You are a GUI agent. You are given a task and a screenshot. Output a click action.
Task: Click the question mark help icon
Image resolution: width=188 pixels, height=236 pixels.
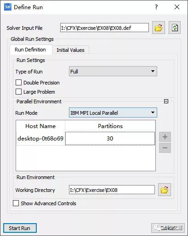tap(156, 7)
